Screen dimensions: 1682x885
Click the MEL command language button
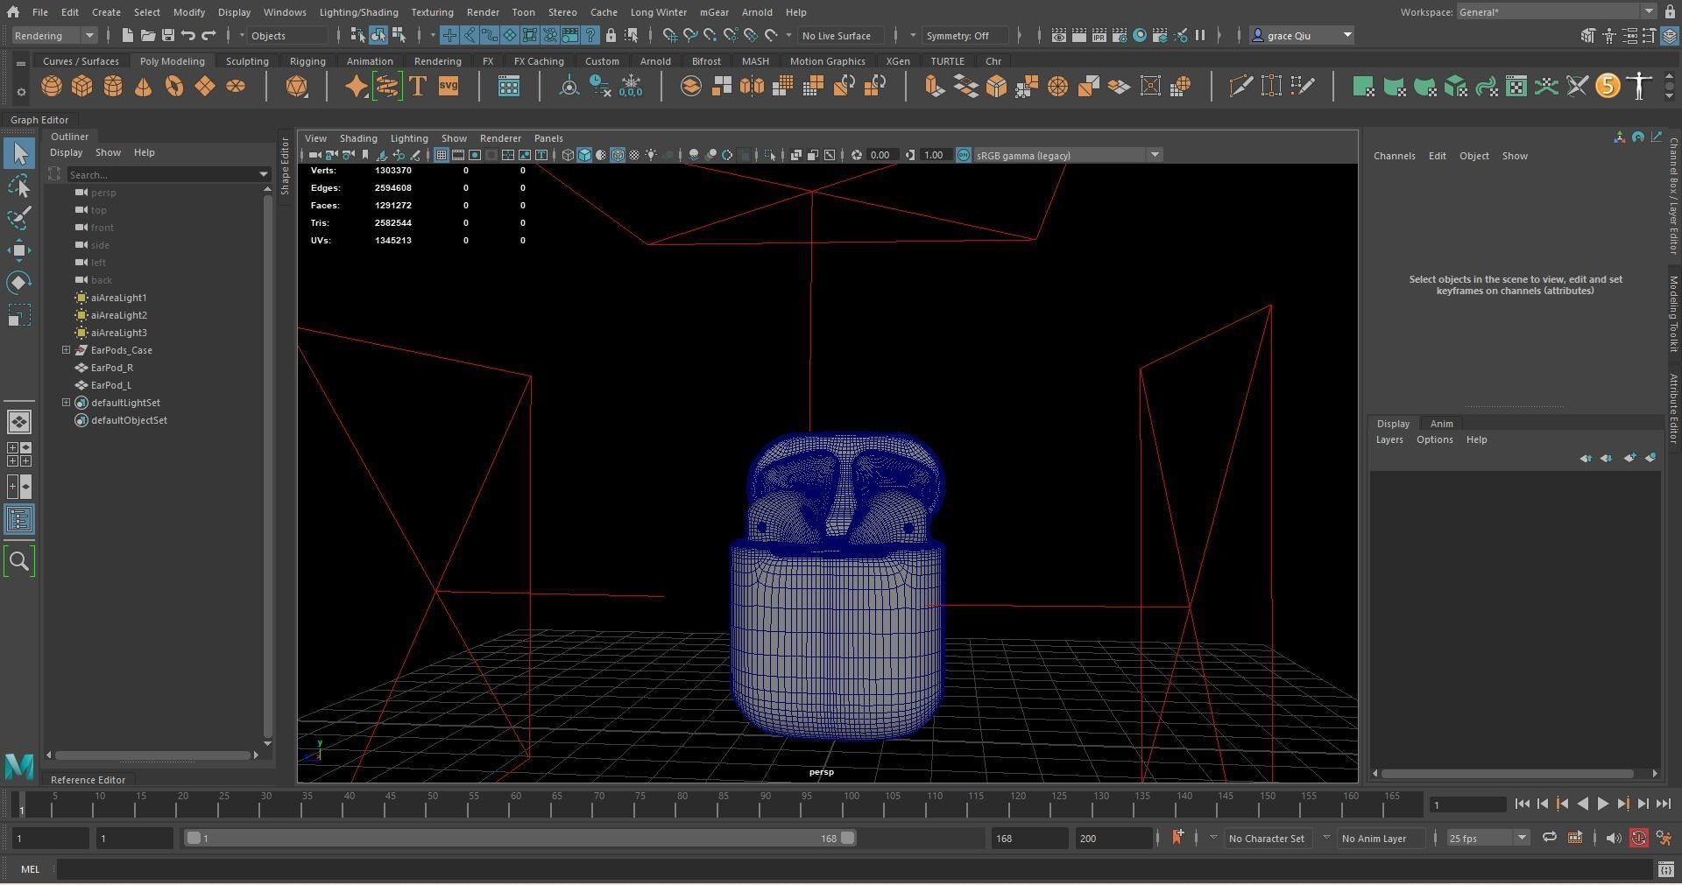point(30,869)
